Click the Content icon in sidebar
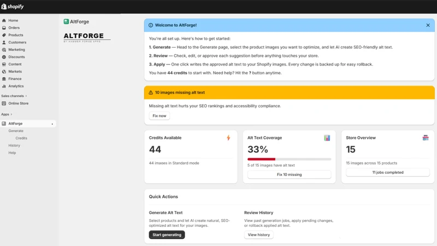The height and width of the screenshot is (246, 437). [x=4, y=64]
